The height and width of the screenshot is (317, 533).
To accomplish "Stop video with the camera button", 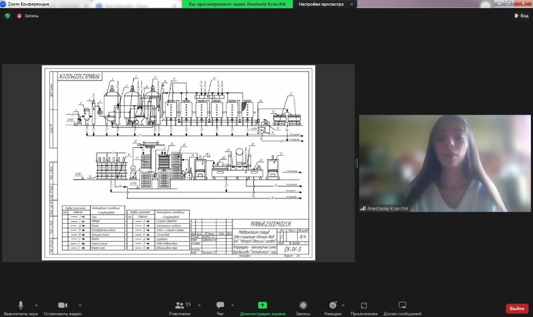I will pyautogui.click(x=62, y=304).
